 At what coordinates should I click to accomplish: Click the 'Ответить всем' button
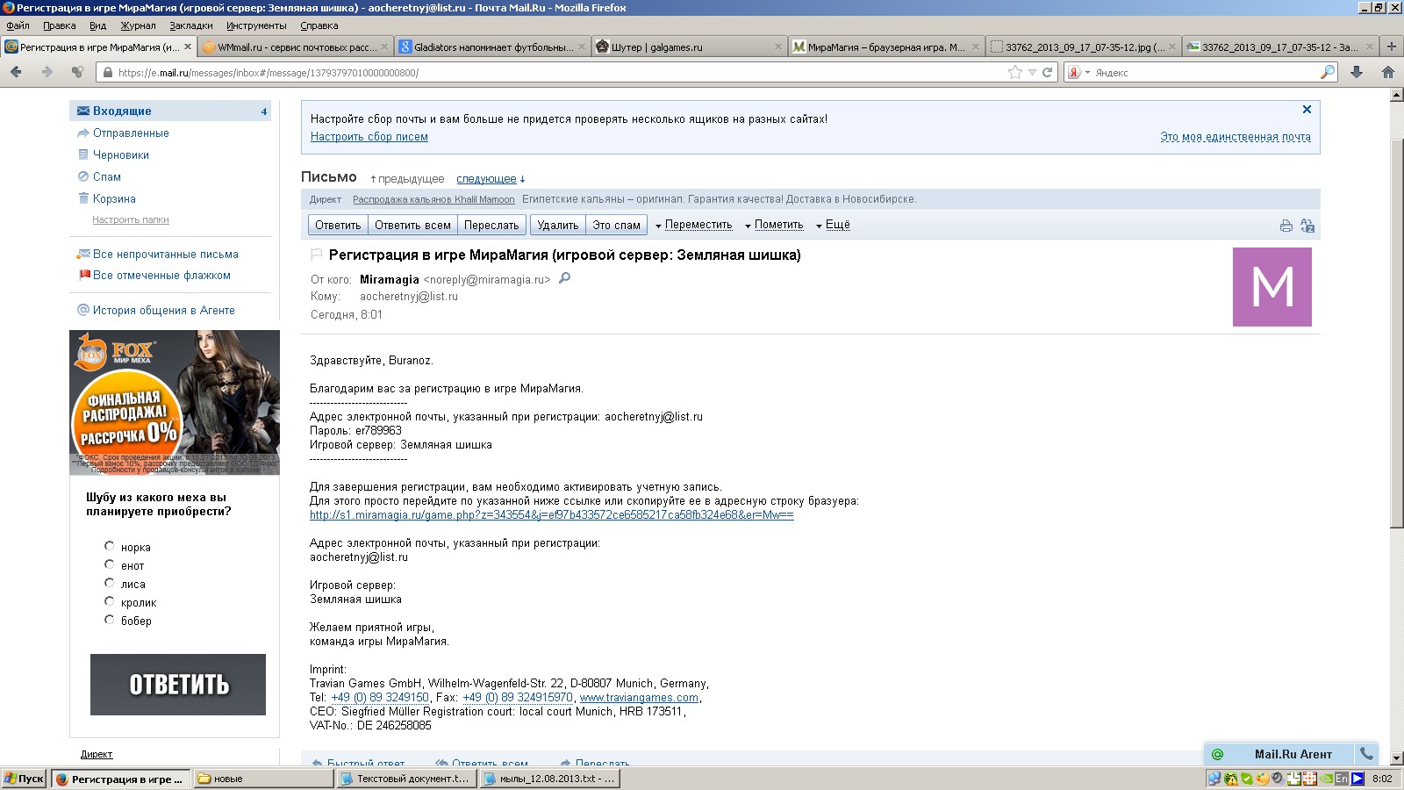[x=412, y=226]
